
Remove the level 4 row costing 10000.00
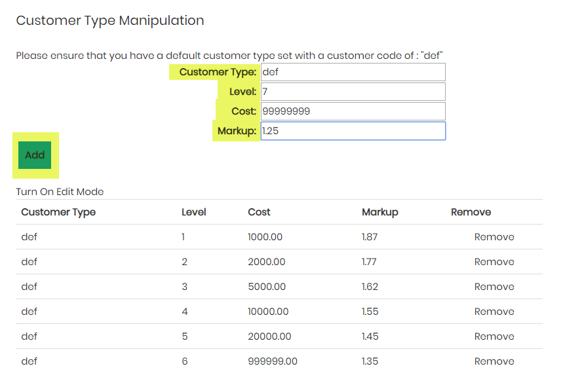point(494,312)
